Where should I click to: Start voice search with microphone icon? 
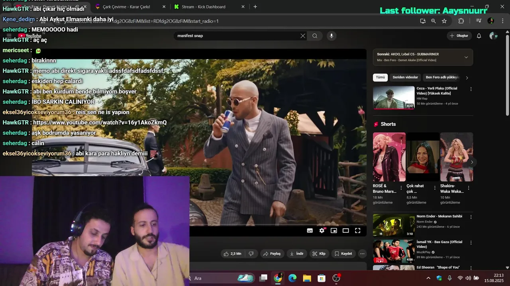pos(331,36)
